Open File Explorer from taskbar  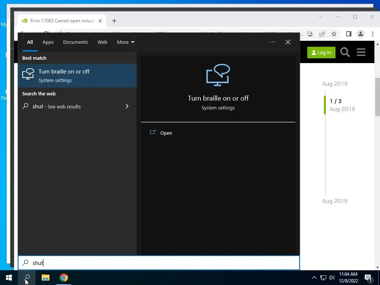[45, 278]
